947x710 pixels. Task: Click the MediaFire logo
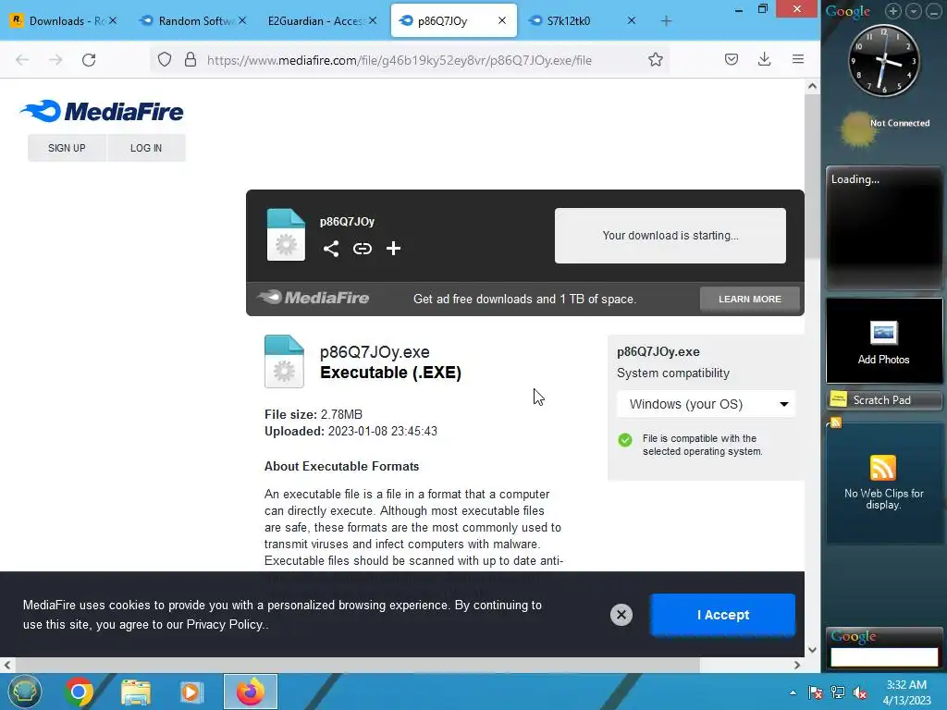tap(102, 111)
